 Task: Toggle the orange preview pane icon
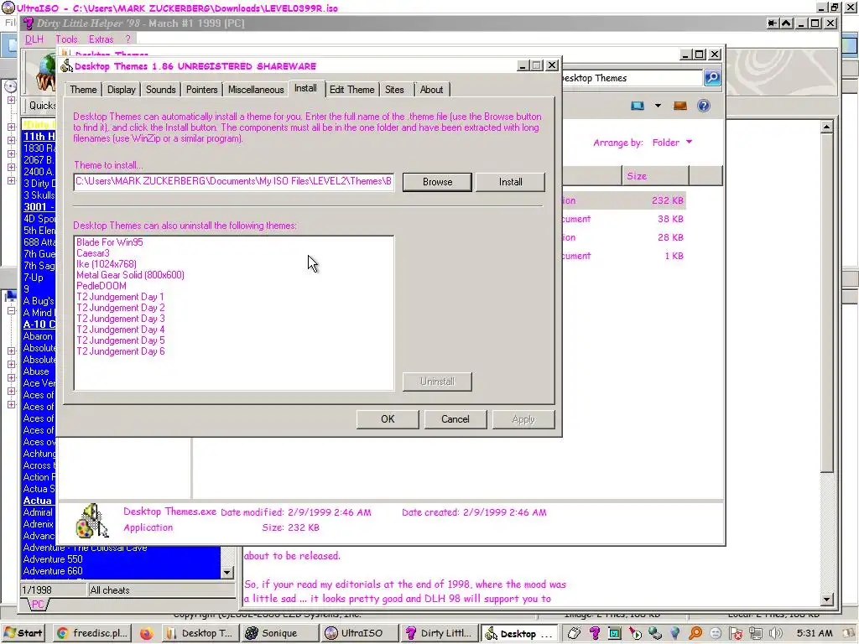click(679, 106)
